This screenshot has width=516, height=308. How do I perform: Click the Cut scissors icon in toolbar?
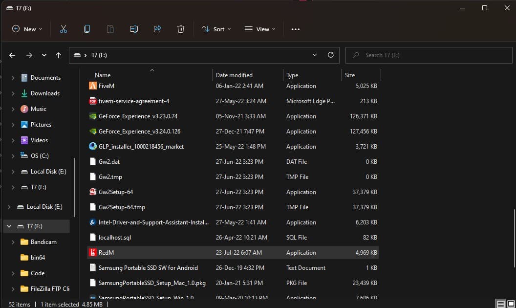pyautogui.click(x=64, y=29)
